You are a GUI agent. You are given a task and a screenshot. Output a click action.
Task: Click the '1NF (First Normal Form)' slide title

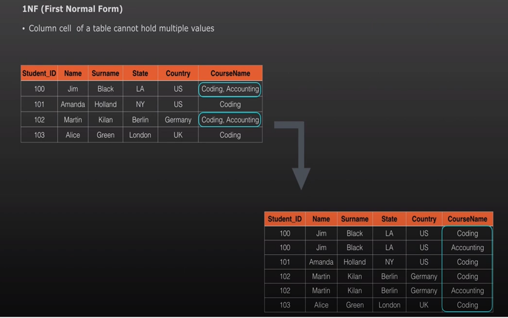coord(72,9)
